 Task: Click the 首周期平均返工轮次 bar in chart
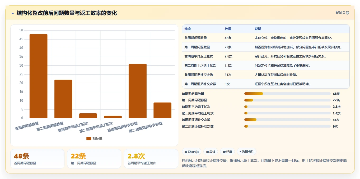coord(88,116)
